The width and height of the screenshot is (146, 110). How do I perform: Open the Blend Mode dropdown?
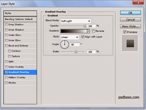76,21
